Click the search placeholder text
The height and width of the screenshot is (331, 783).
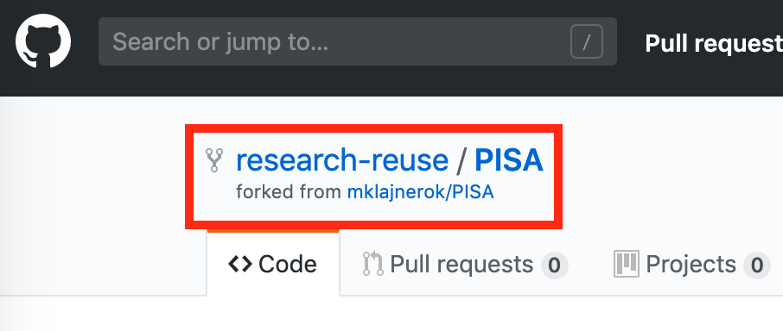pyautogui.click(x=220, y=42)
